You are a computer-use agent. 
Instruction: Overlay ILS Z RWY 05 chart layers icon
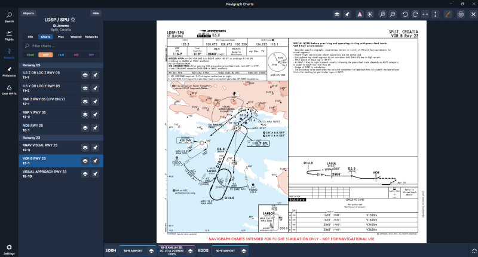click(x=85, y=75)
